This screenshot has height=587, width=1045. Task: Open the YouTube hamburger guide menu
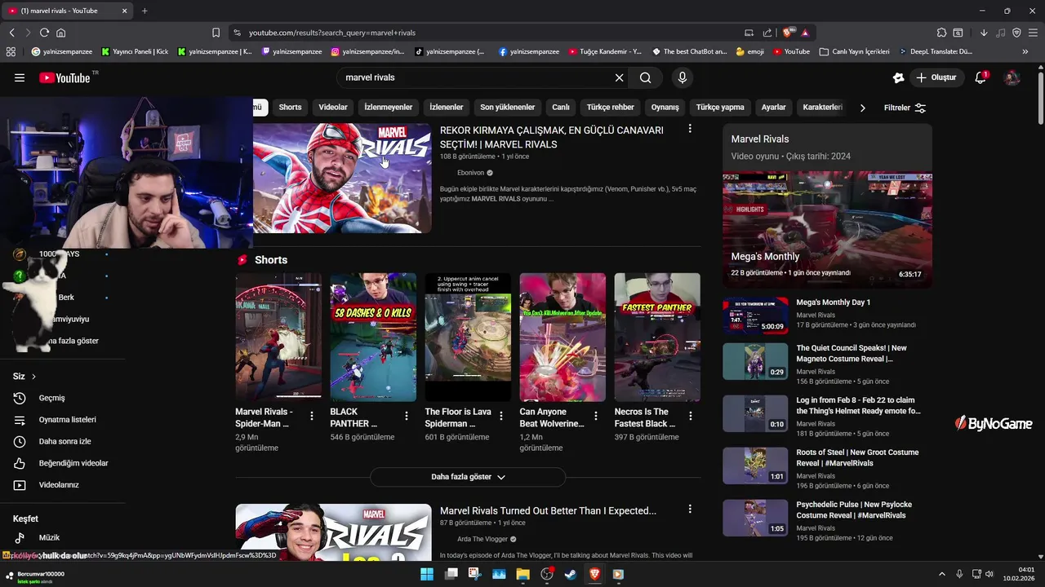tap(20, 77)
